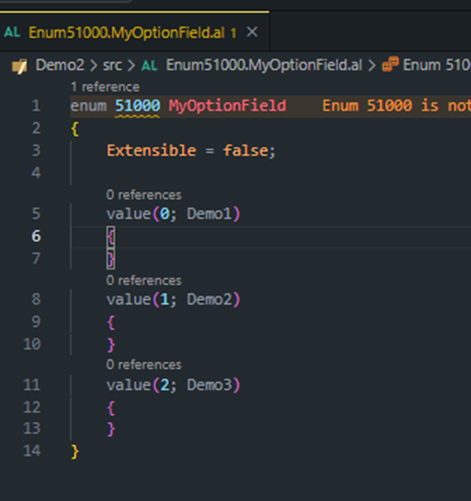Open '0 references' lens above Demo1 value
The height and width of the screenshot is (501, 471).
pyautogui.click(x=144, y=195)
